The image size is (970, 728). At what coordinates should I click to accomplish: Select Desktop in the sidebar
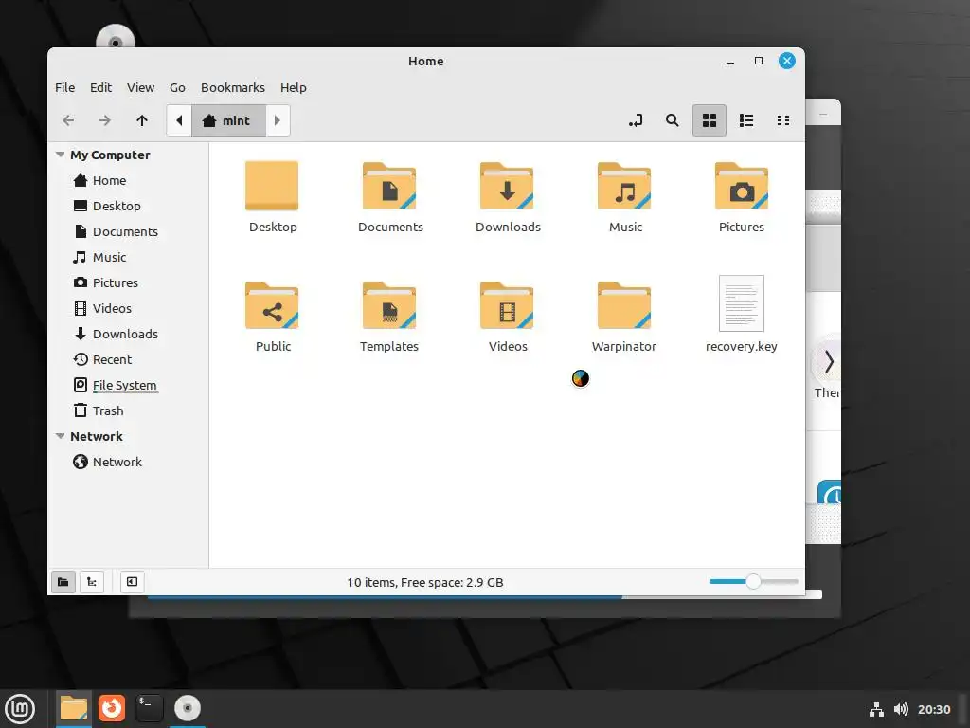pos(128,206)
